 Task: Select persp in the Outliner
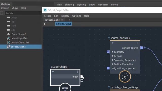(14, 17)
